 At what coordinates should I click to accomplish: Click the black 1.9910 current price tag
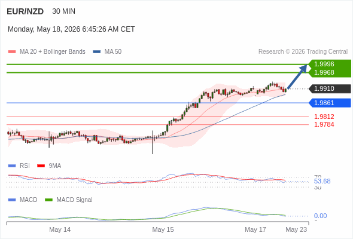pos(330,88)
